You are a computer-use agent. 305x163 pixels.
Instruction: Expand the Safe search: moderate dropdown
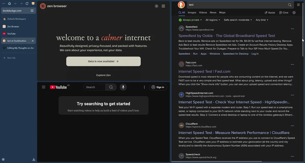(238, 20)
